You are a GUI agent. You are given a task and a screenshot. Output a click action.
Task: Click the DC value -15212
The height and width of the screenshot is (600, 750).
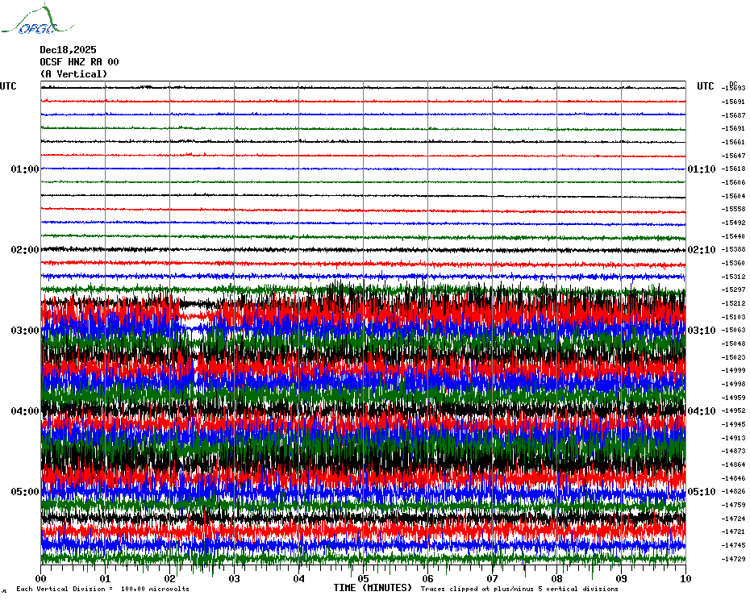(x=733, y=303)
